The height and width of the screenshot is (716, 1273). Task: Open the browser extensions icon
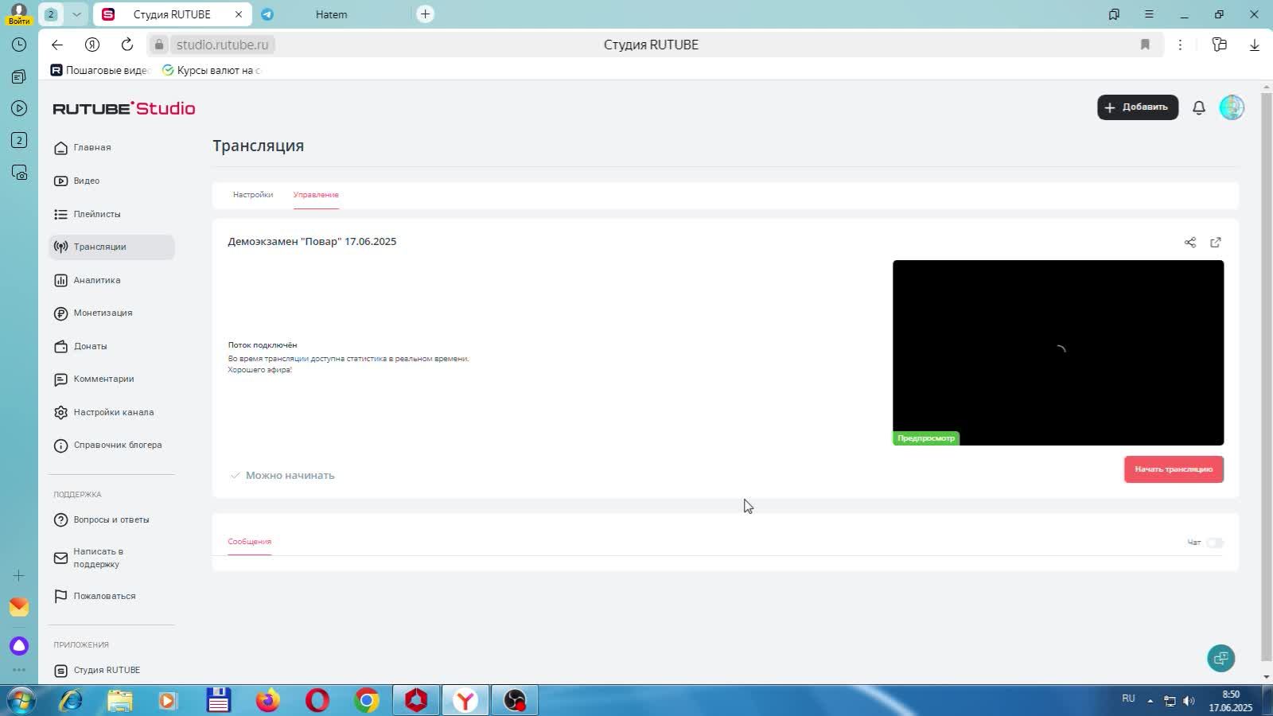[x=1219, y=45]
